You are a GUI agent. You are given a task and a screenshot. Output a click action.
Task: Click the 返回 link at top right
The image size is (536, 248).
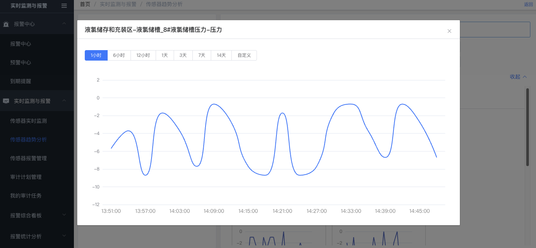click(528, 4)
